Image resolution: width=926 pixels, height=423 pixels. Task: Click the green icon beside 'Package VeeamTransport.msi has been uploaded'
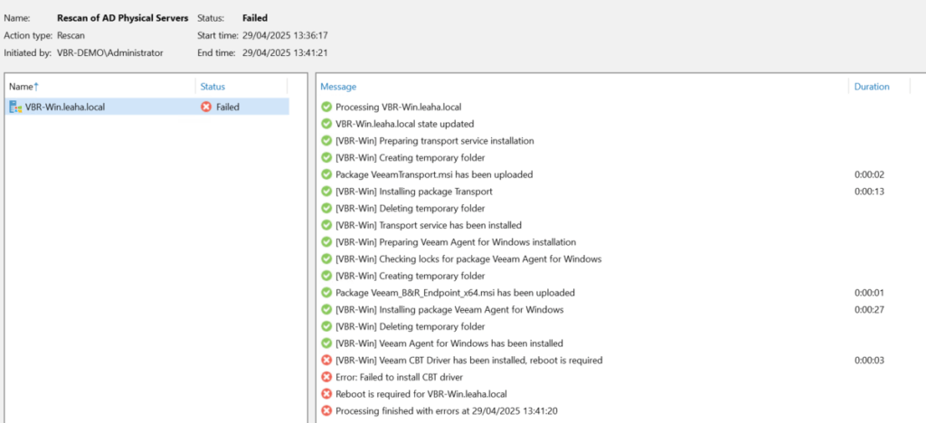pyautogui.click(x=326, y=174)
